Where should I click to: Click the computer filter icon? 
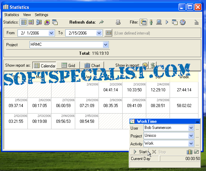click(x=159, y=22)
